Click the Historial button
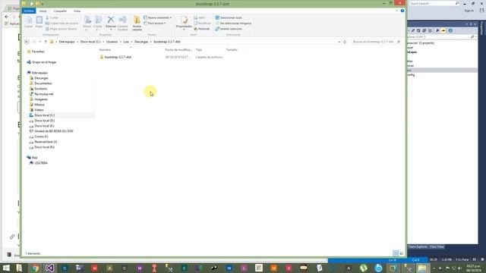Screen dimensions: 486x273 (202, 29)
